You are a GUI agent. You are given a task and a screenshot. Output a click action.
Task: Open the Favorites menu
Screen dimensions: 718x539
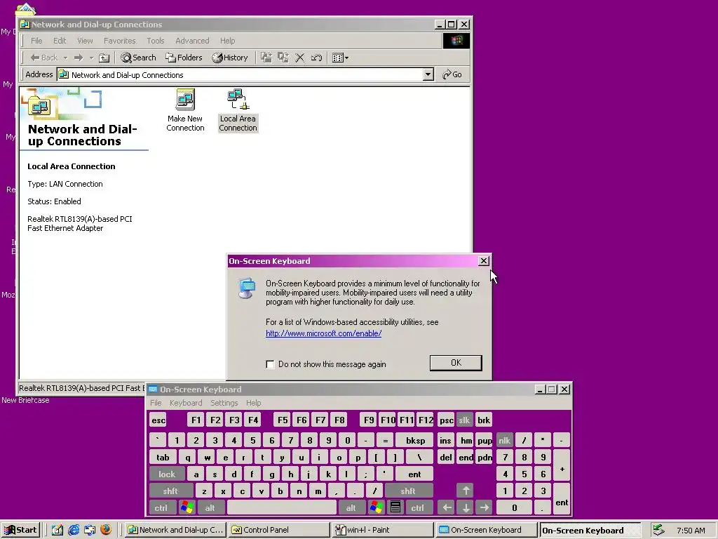point(119,41)
